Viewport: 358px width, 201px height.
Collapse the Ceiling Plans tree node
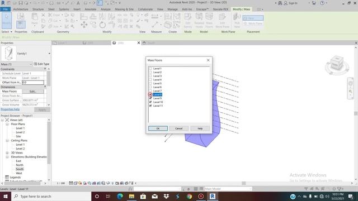(x=7, y=140)
